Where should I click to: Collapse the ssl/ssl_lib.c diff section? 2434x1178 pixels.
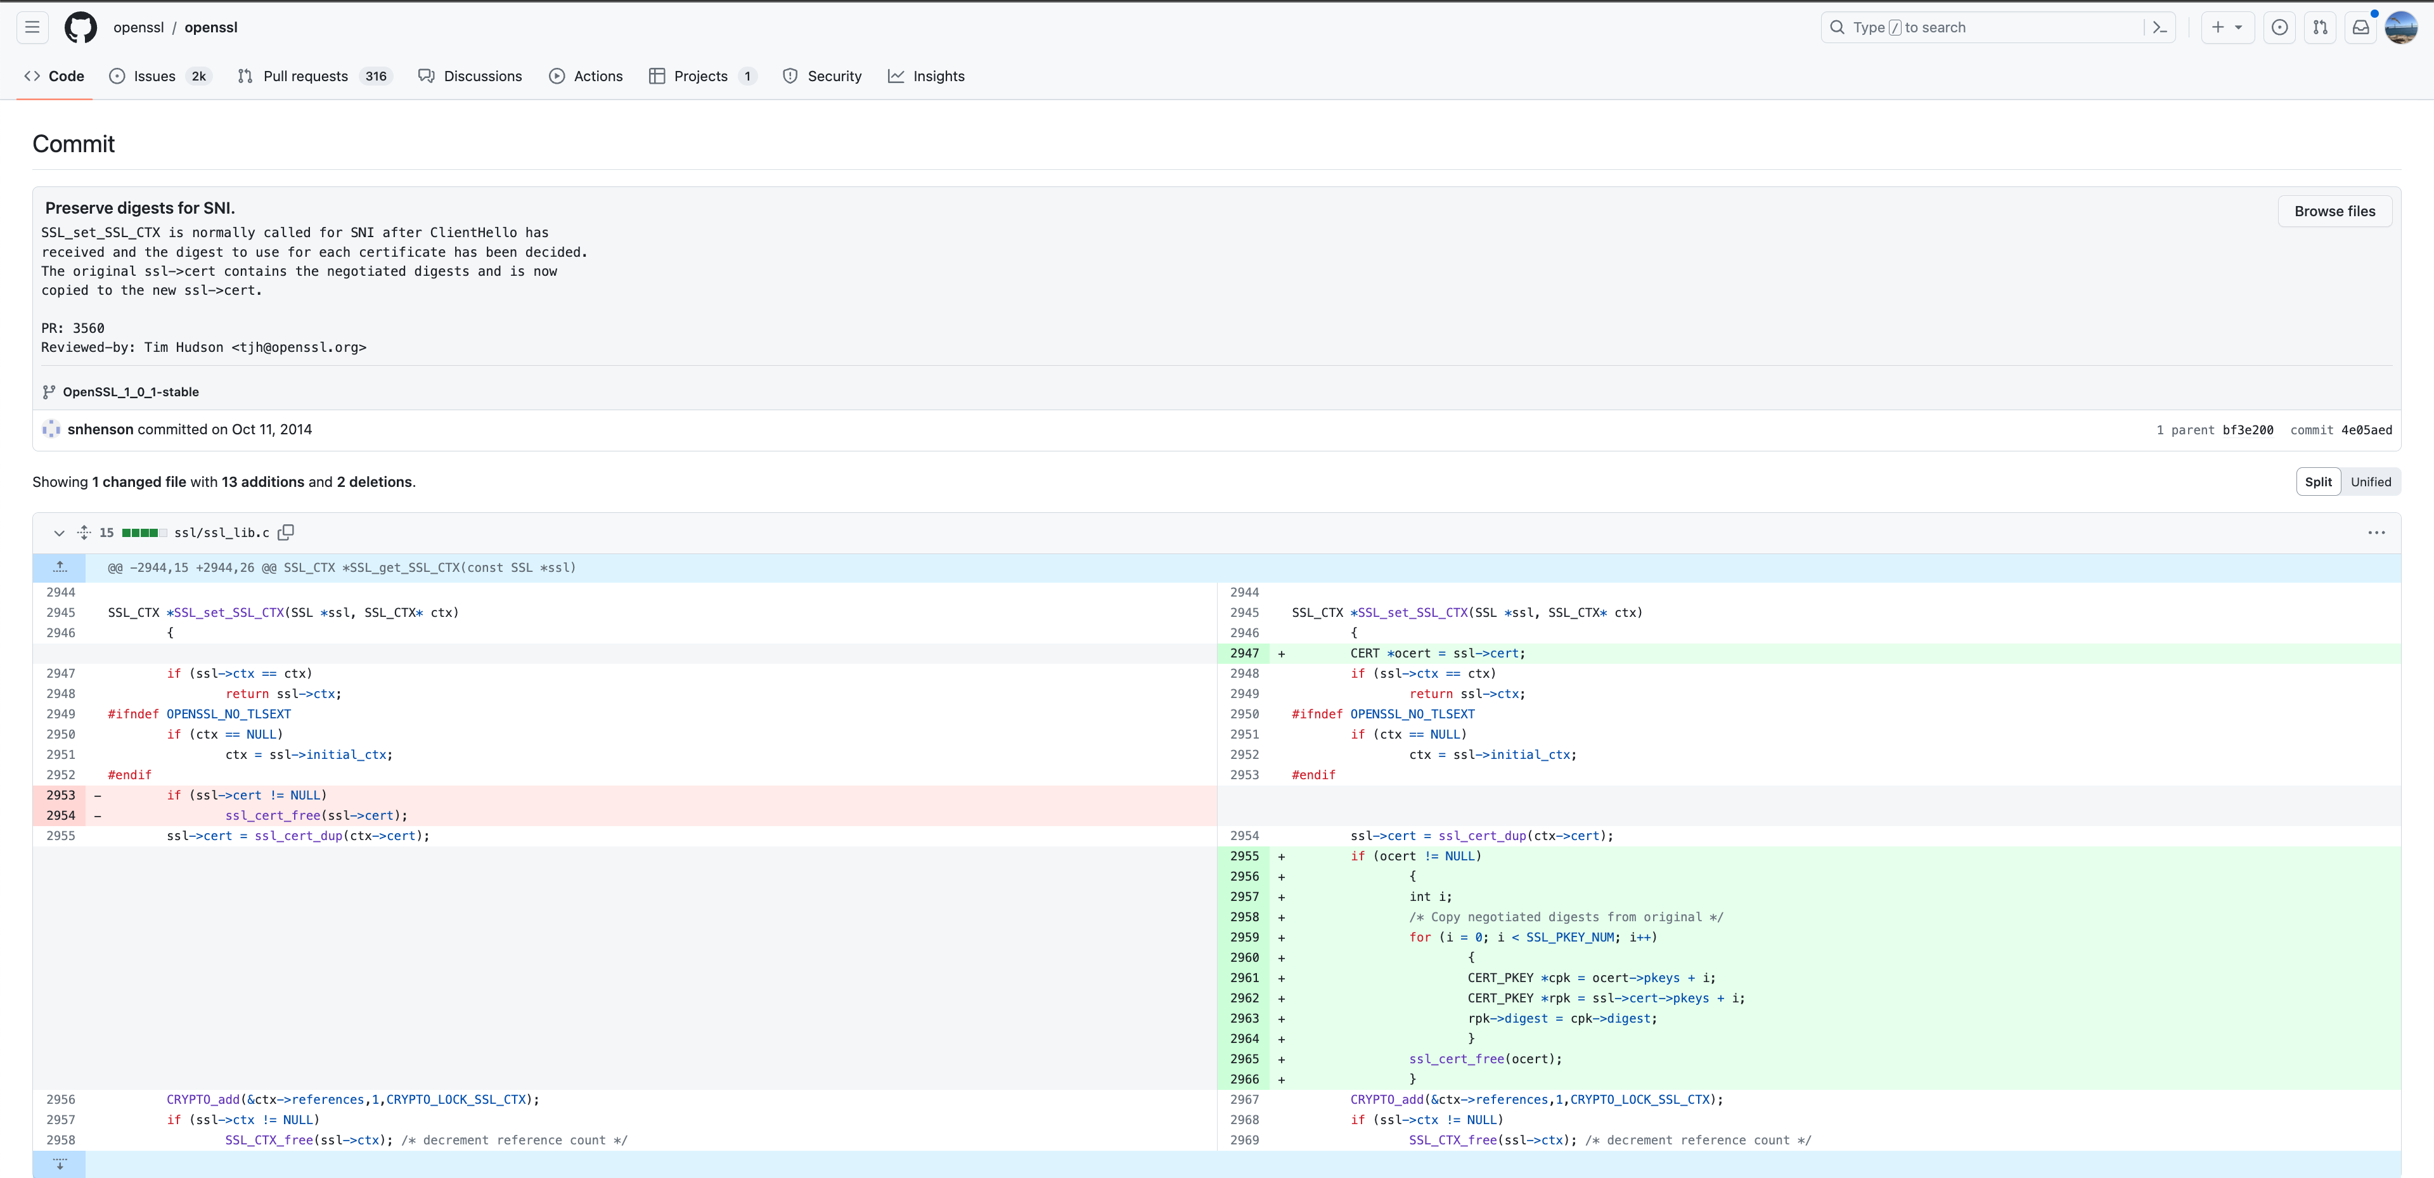58,533
